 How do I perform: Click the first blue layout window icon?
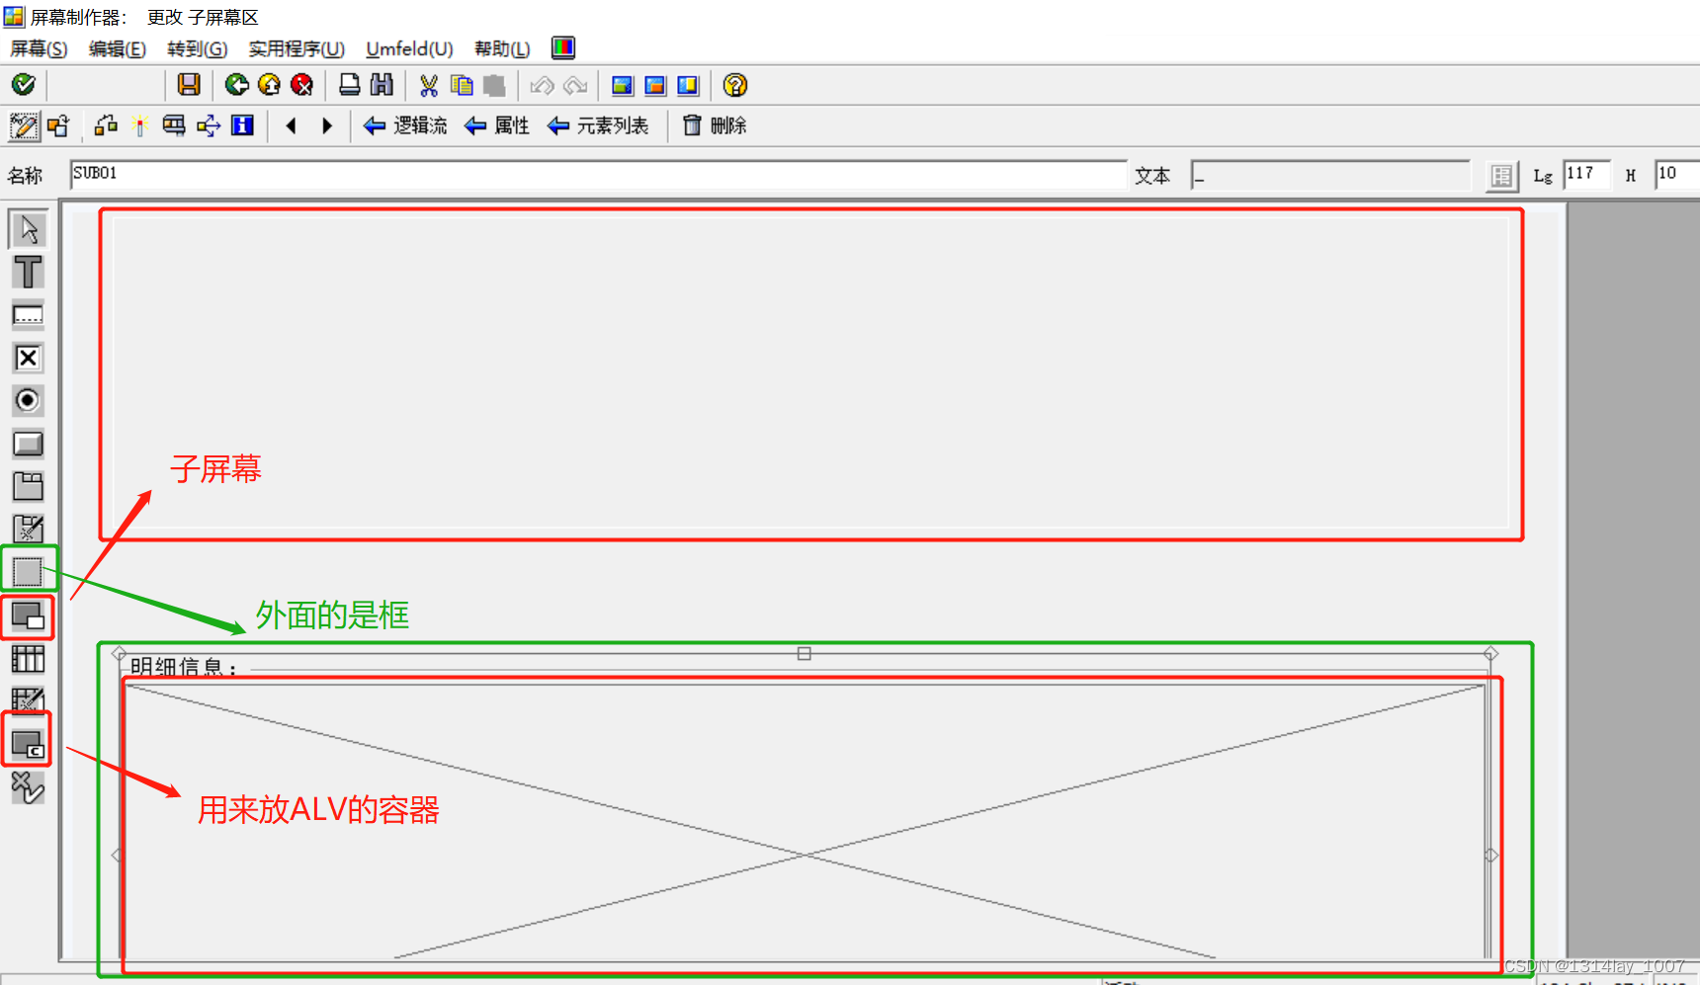(623, 85)
